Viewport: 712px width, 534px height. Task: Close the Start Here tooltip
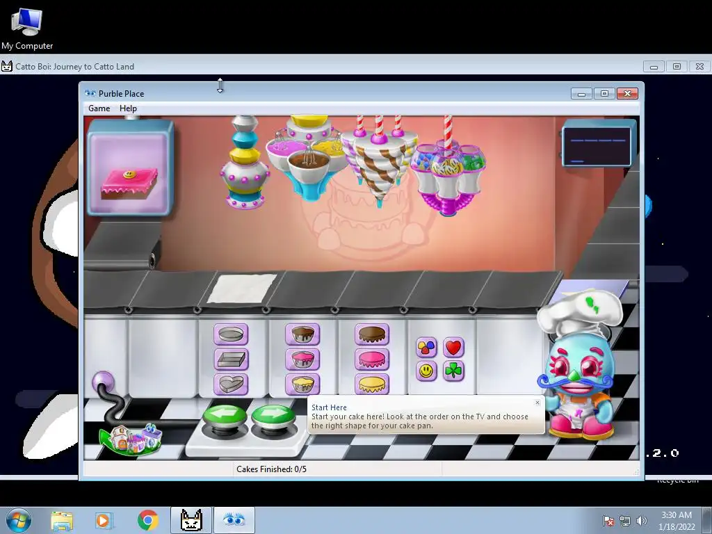(x=537, y=403)
